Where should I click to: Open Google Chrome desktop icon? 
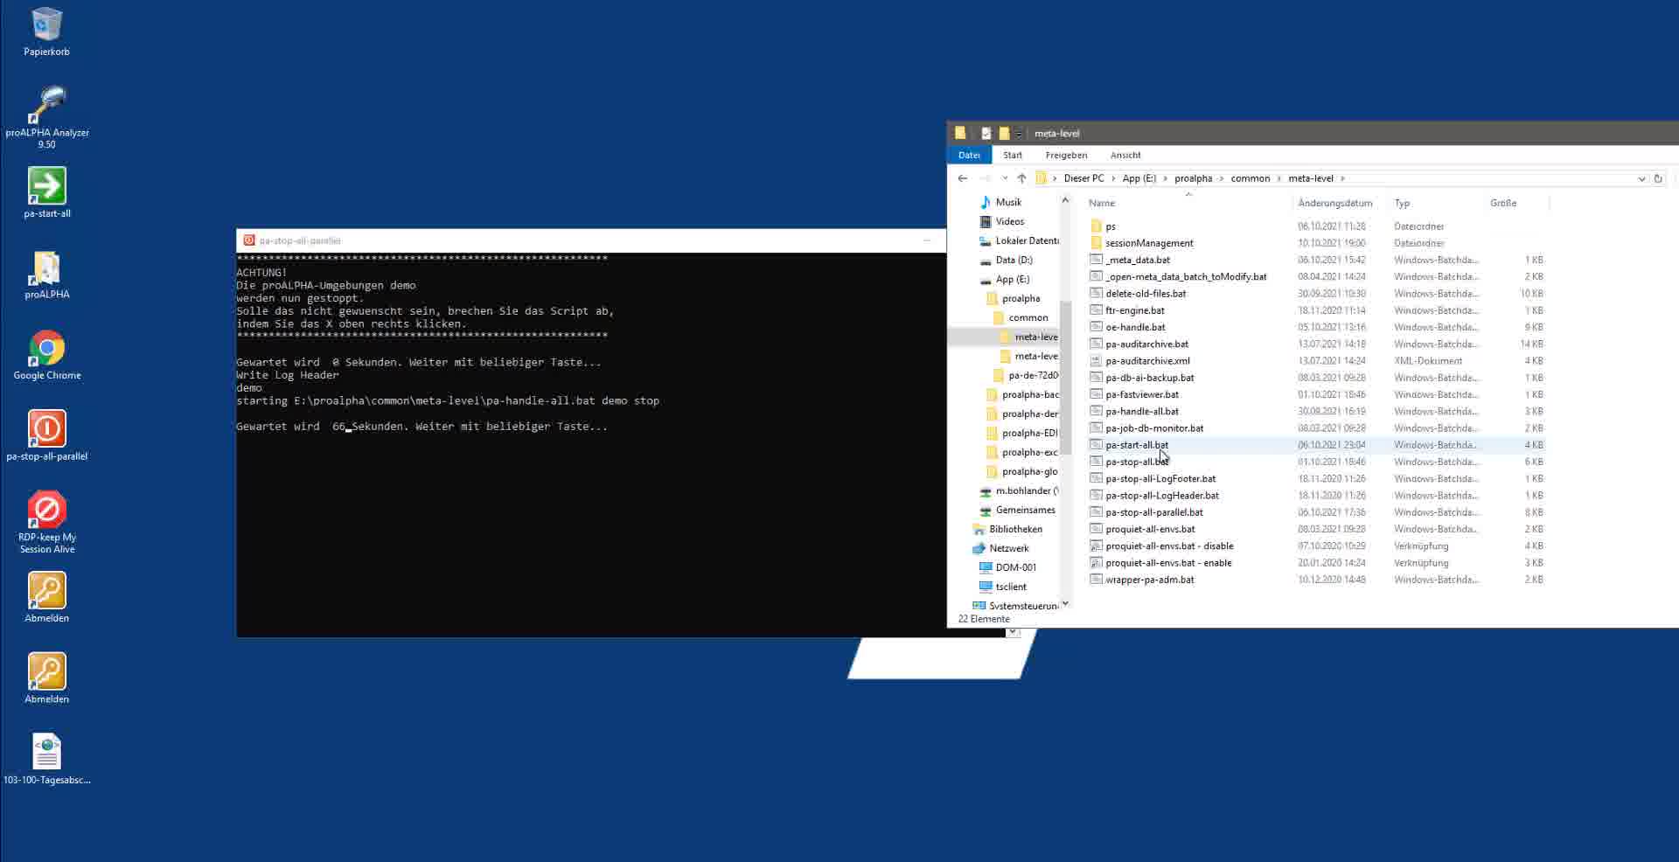[46, 355]
